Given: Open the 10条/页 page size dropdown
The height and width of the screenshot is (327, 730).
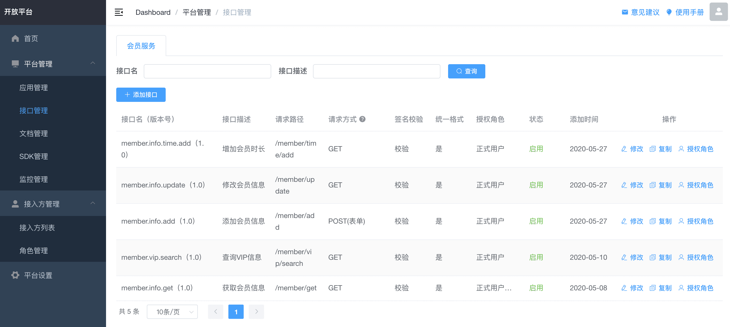Looking at the screenshot, I should tap(172, 312).
